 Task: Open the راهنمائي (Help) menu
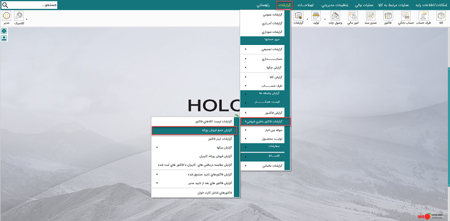coord(264,5)
